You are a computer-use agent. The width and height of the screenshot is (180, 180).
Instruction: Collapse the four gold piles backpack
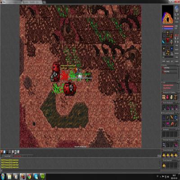click(x=177, y=150)
